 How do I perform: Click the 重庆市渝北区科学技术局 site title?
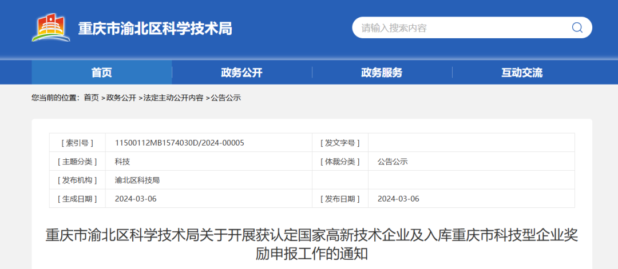(155, 29)
